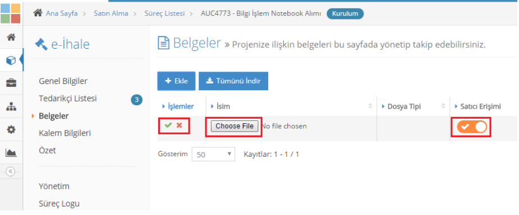Screen dimensions: 519x215
Task: Confirm row with green checkmark icon
Action: [168, 125]
